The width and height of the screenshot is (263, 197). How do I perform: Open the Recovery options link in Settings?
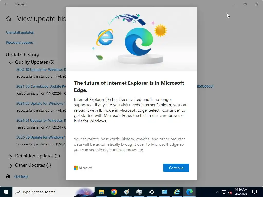(x=20, y=42)
